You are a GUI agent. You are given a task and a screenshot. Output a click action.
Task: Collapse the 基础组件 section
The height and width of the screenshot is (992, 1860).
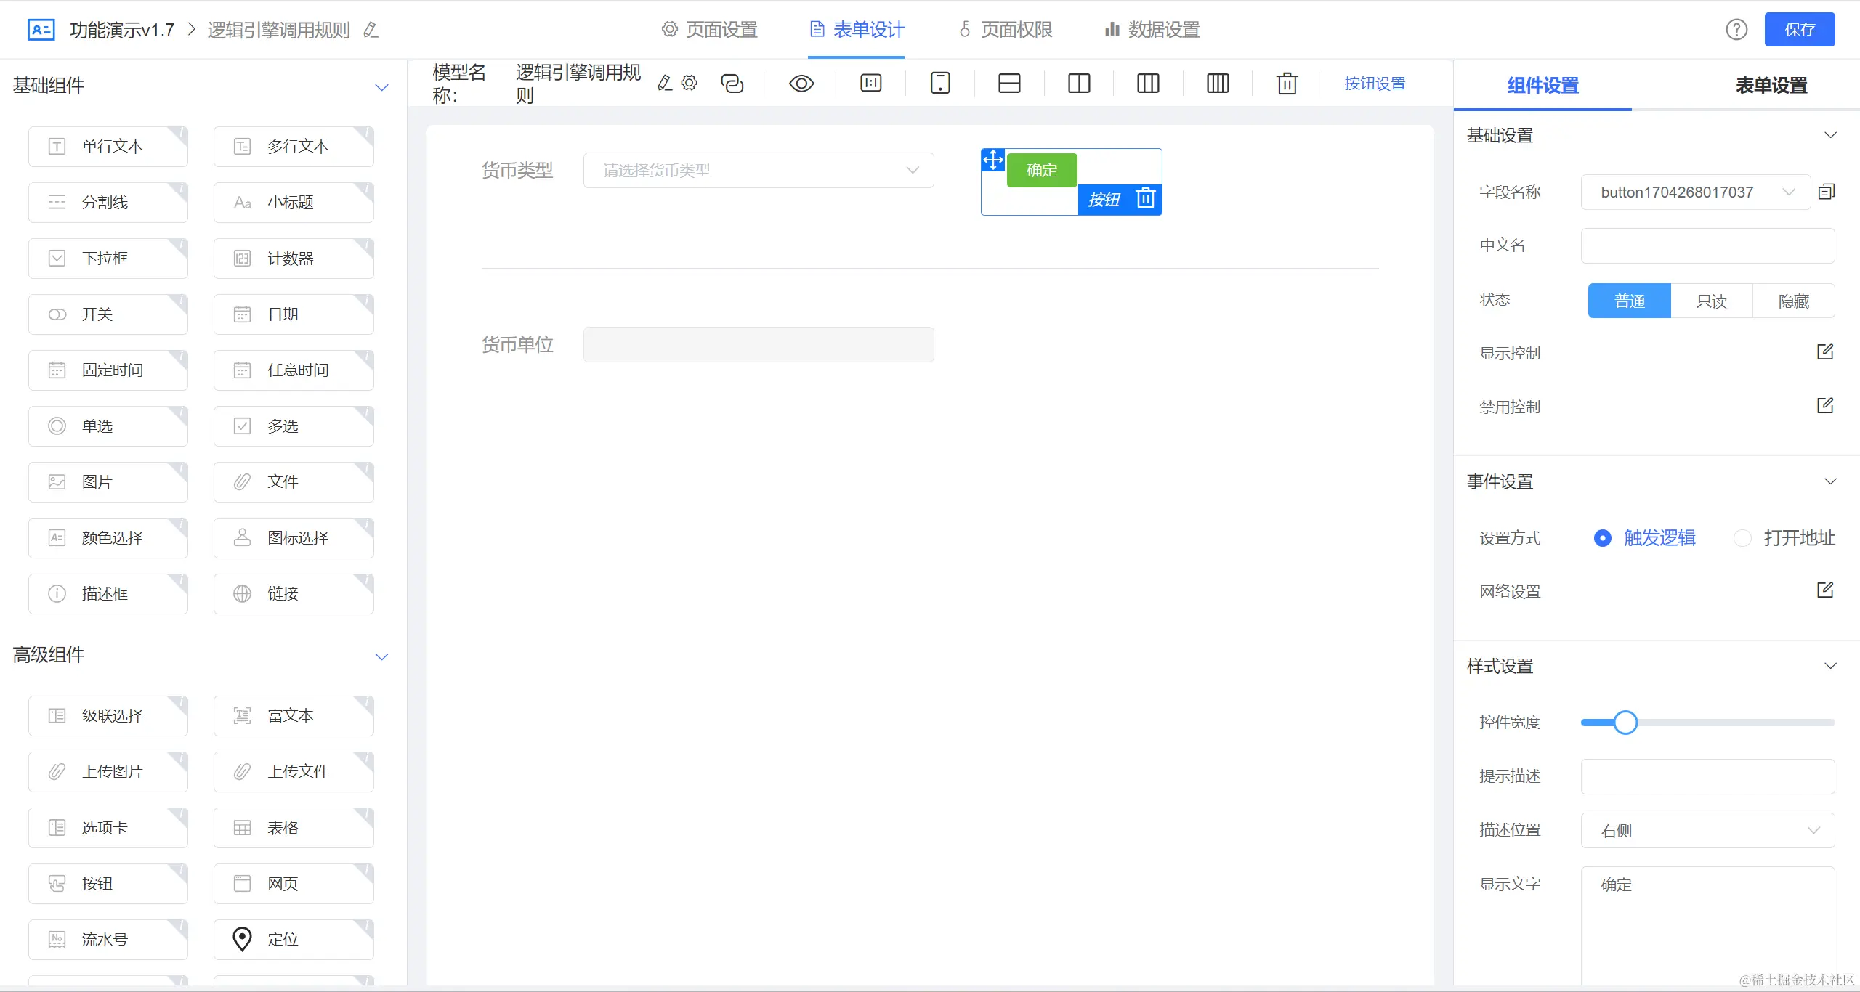pos(381,87)
